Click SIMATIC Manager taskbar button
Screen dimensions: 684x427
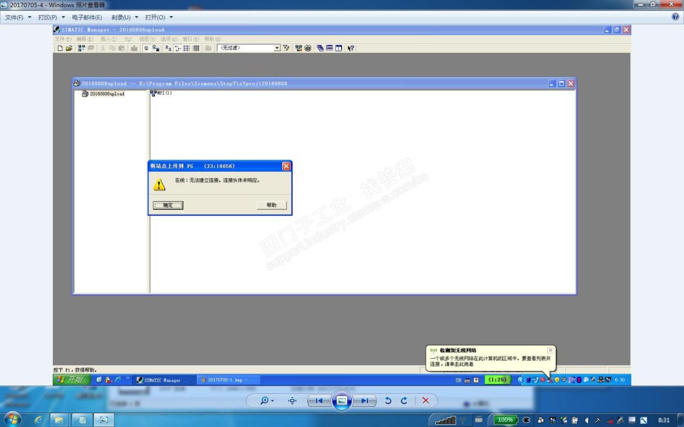[x=164, y=380]
